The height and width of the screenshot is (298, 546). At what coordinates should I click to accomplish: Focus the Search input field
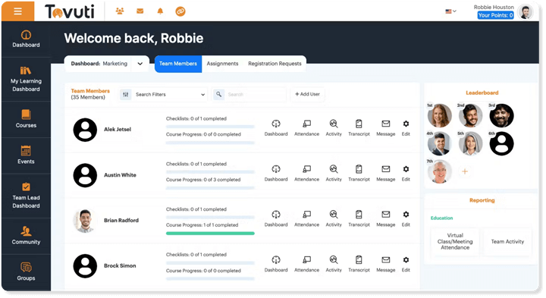click(x=256, y=94)
